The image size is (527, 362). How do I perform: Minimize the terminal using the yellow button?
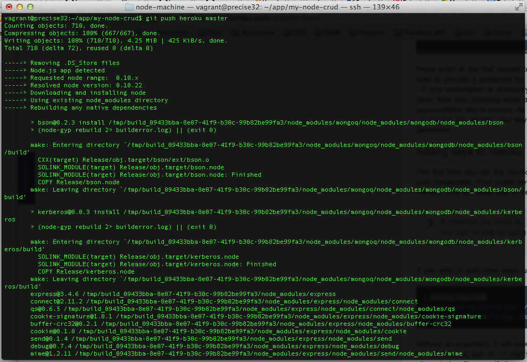(x=20, y=7)
